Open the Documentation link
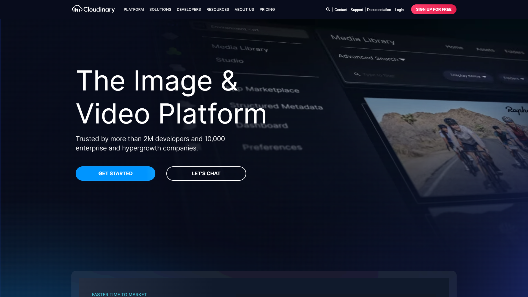 (x=379, y=10)
